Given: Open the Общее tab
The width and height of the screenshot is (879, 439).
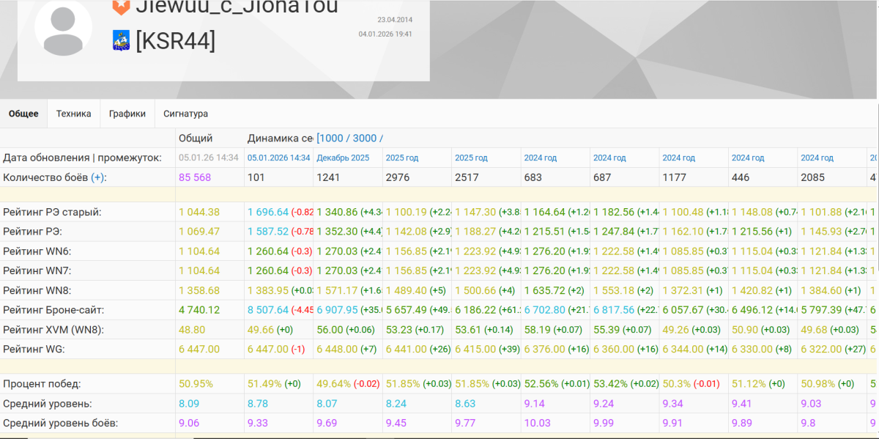Looking at the screenshot, I should click(x=23, y=114).
